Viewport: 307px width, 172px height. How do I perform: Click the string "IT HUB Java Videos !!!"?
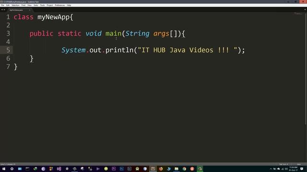(188, 50)
